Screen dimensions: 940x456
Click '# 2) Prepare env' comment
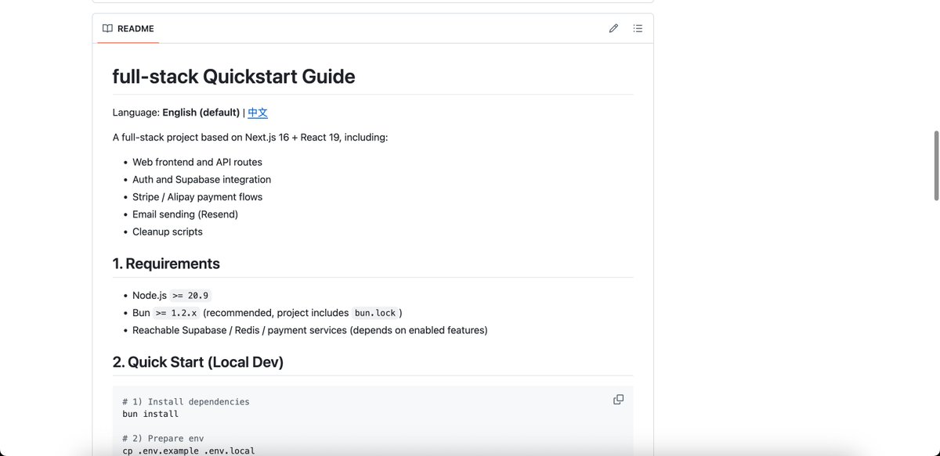(x=163, y=438)
